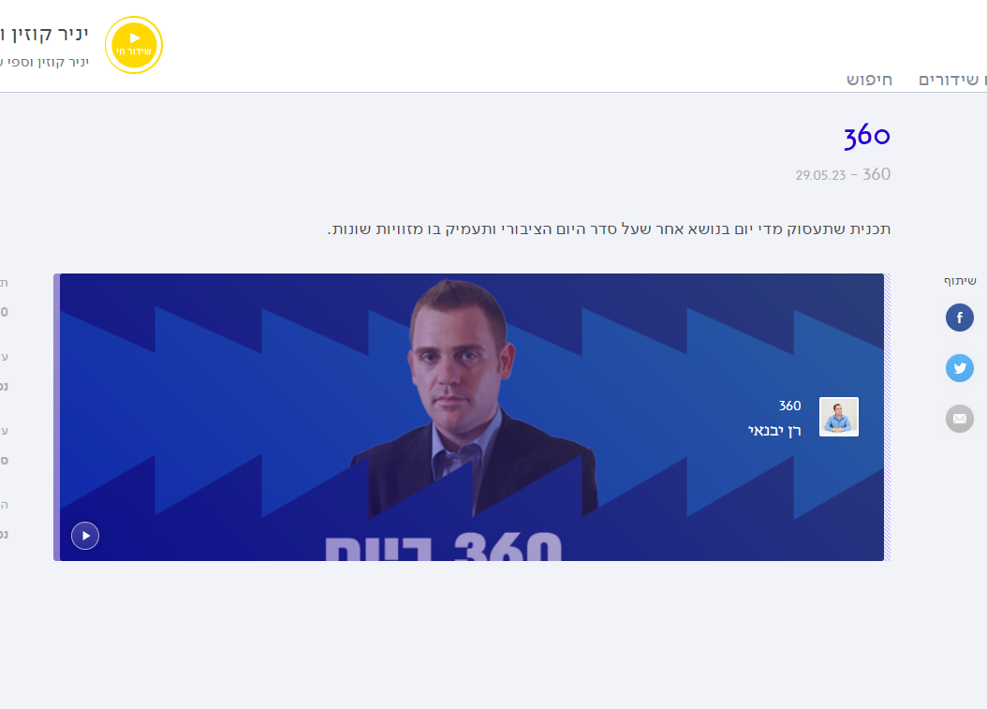Click the grey subtitle under live show title
The width and height of the screenshot is (987, 709).
44,62
